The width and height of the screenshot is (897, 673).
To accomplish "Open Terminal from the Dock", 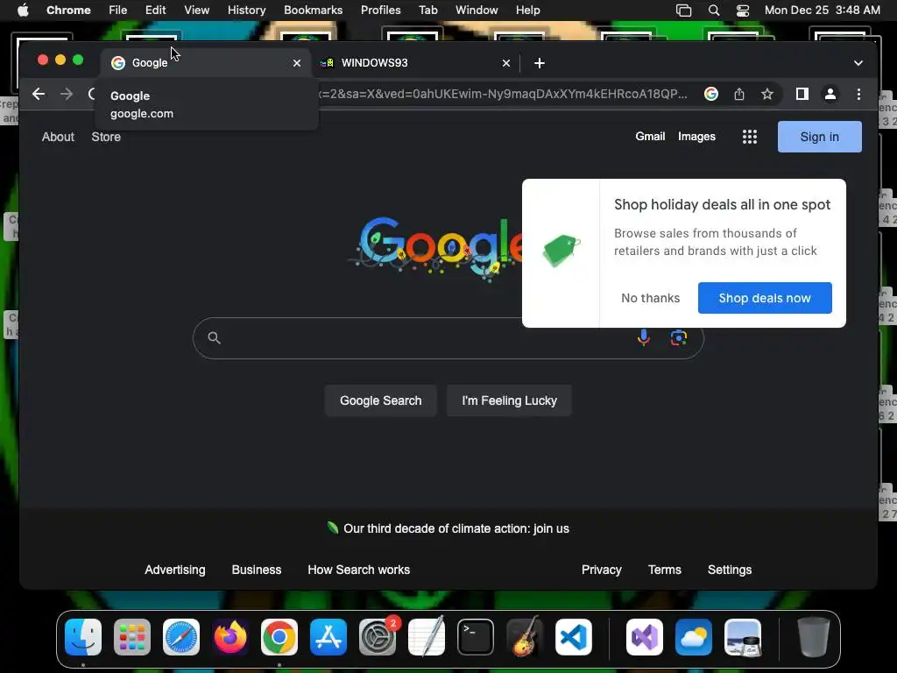I will 476,637.
